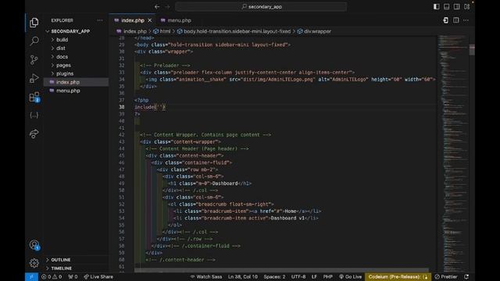
Task: Switch to the index.php tab
Action: [x=132, y=20]
